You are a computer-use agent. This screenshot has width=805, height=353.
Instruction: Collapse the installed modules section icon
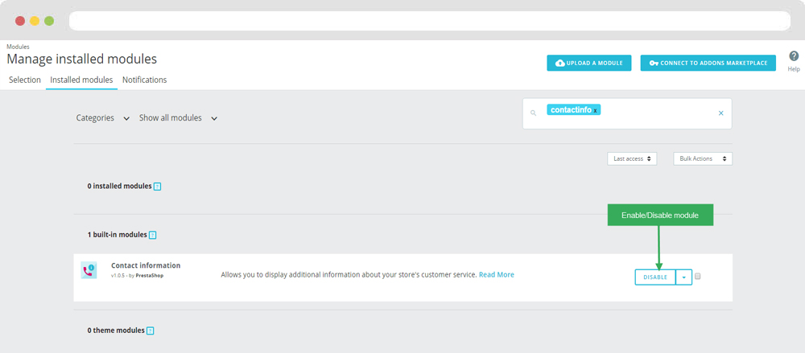157,187
